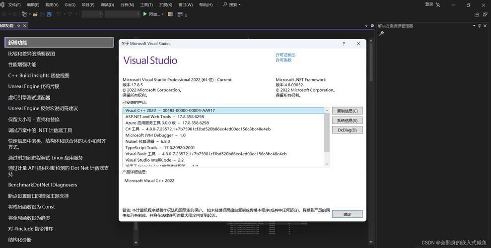The width and height of the screenshot is (491, 248).
Task: Click the undo arrow icon
Action: coord(59,14)
